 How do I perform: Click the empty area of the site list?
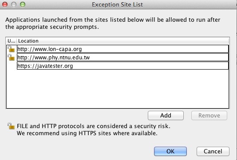118,89
